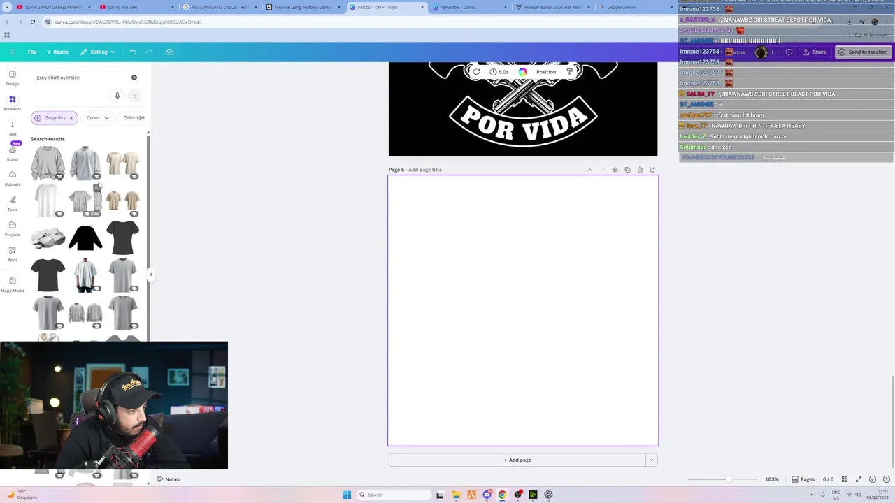895x503 pixels.
Task: Open the Projects sidebar panel
Action: tap(13, 228)
